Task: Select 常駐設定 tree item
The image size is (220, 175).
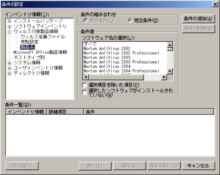Action: coord(30,42)
